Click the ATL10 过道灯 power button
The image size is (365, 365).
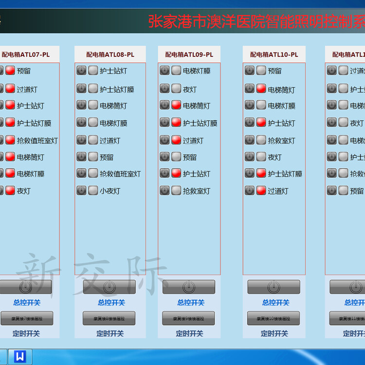click(250, 190)
